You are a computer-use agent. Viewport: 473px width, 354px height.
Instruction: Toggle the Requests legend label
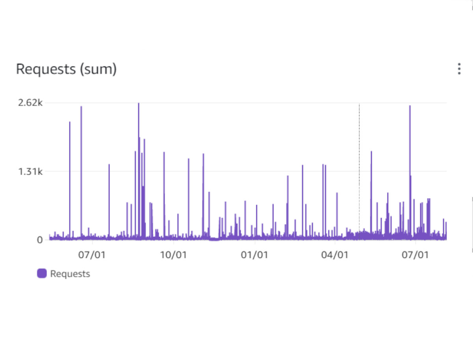(70, 274)
